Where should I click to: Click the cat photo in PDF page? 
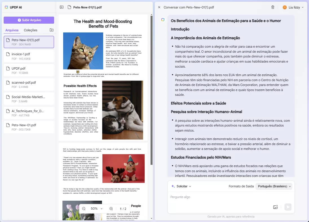click(83, 51)
